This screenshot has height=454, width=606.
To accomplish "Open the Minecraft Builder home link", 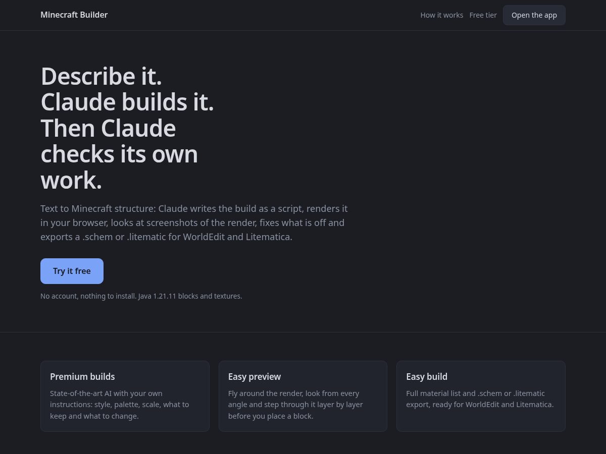I will tap(74, 15).
